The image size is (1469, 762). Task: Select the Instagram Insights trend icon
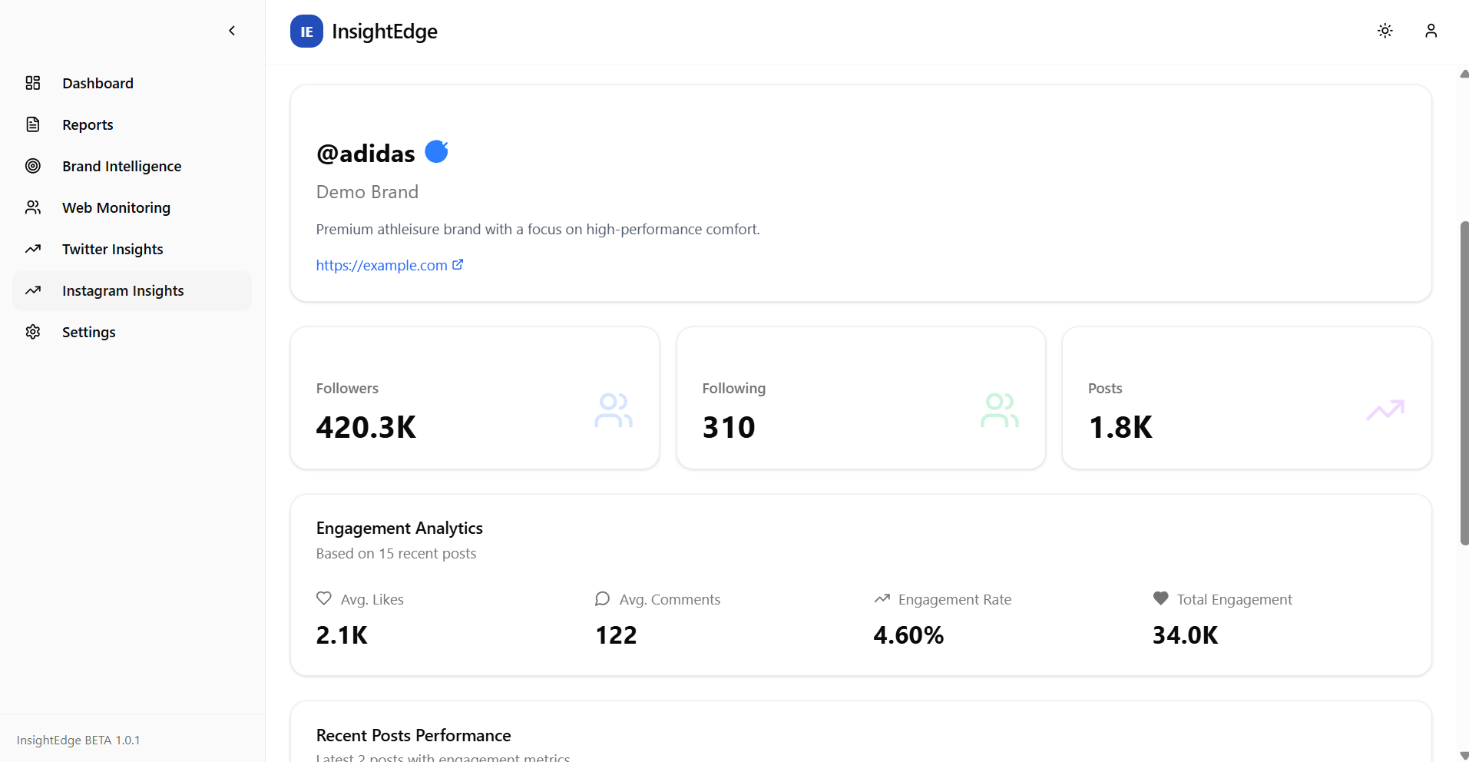click(x=32, y=290)
